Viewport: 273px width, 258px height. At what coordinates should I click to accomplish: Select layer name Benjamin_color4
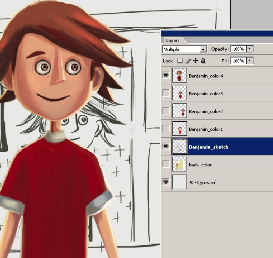point(206,76)
